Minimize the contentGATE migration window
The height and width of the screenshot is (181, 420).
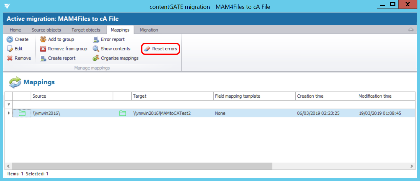[382, 4]
